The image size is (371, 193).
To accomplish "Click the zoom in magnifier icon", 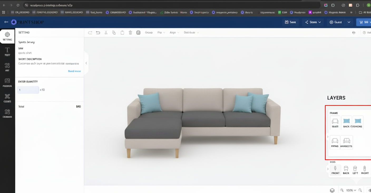I will [360, 190].
